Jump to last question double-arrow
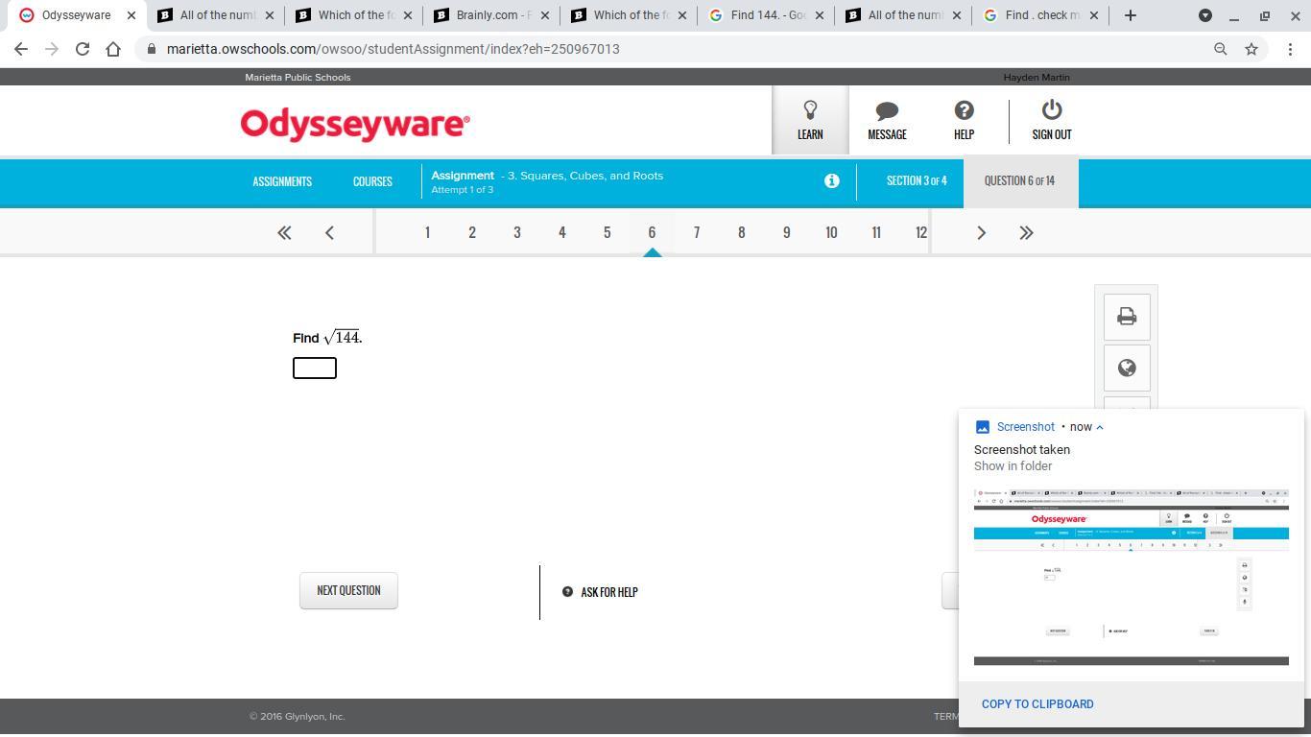Screen dimensions: 1311x737 [1026, 232]
